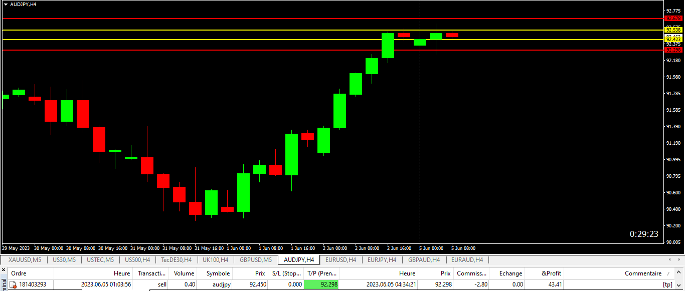Click the sell order icon for 181403293

point(13,284)
